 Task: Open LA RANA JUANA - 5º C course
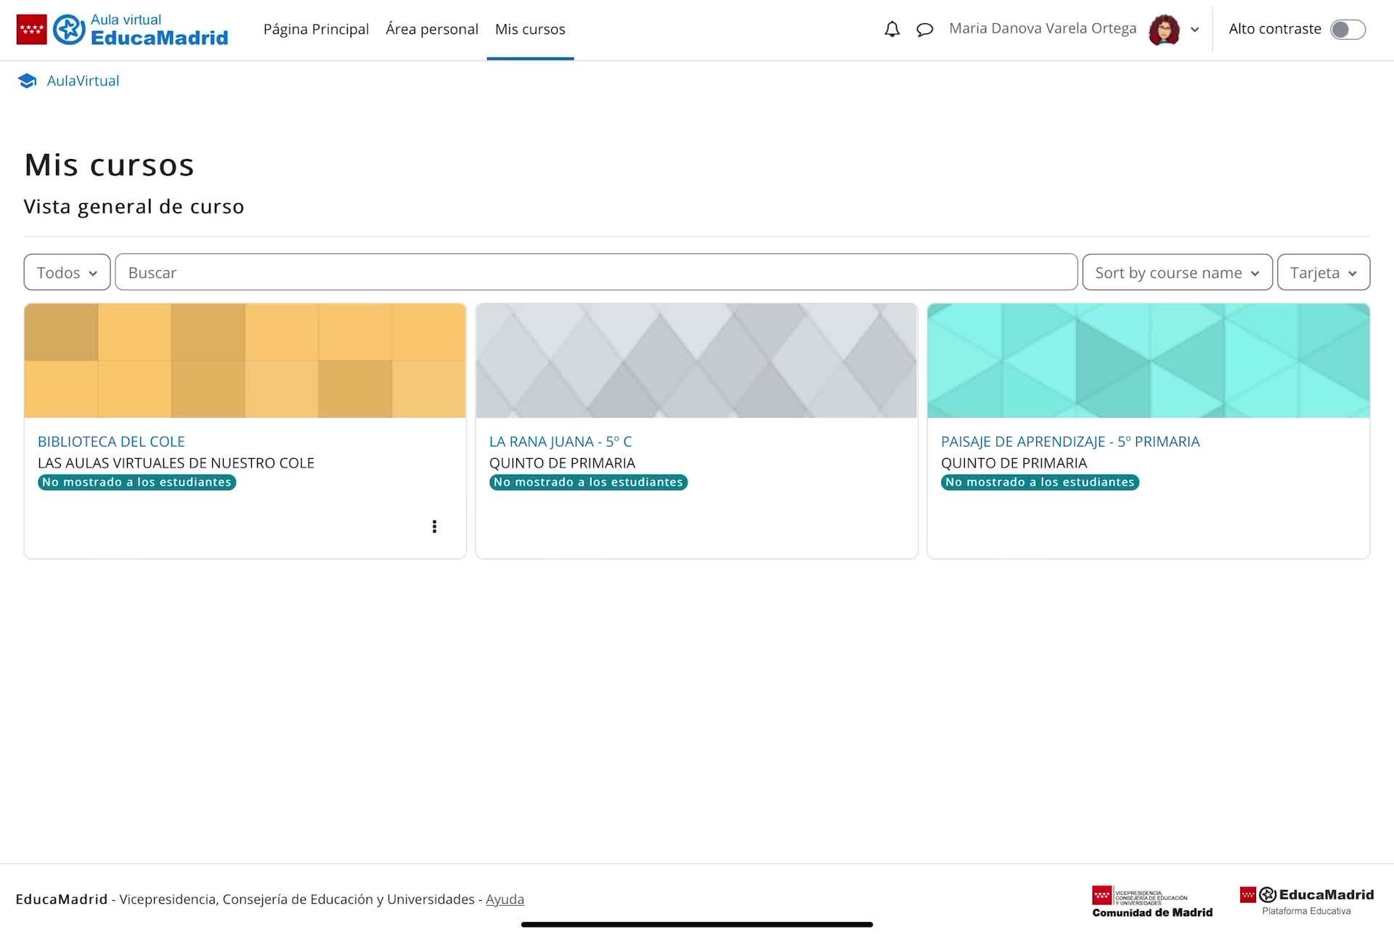click(560, 441)
